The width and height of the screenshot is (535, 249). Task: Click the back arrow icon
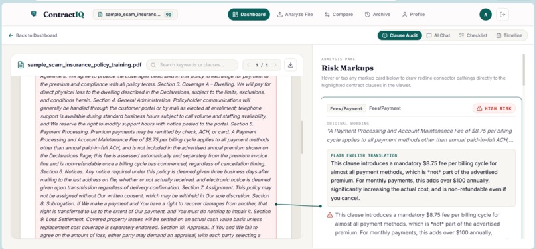[11, 35]
